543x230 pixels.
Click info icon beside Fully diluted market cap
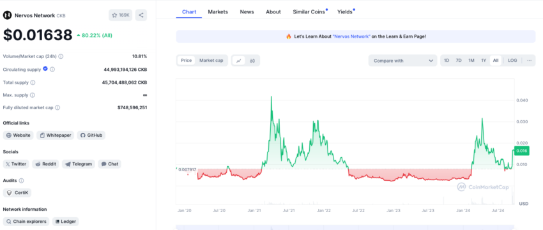(x=57, y=108)
